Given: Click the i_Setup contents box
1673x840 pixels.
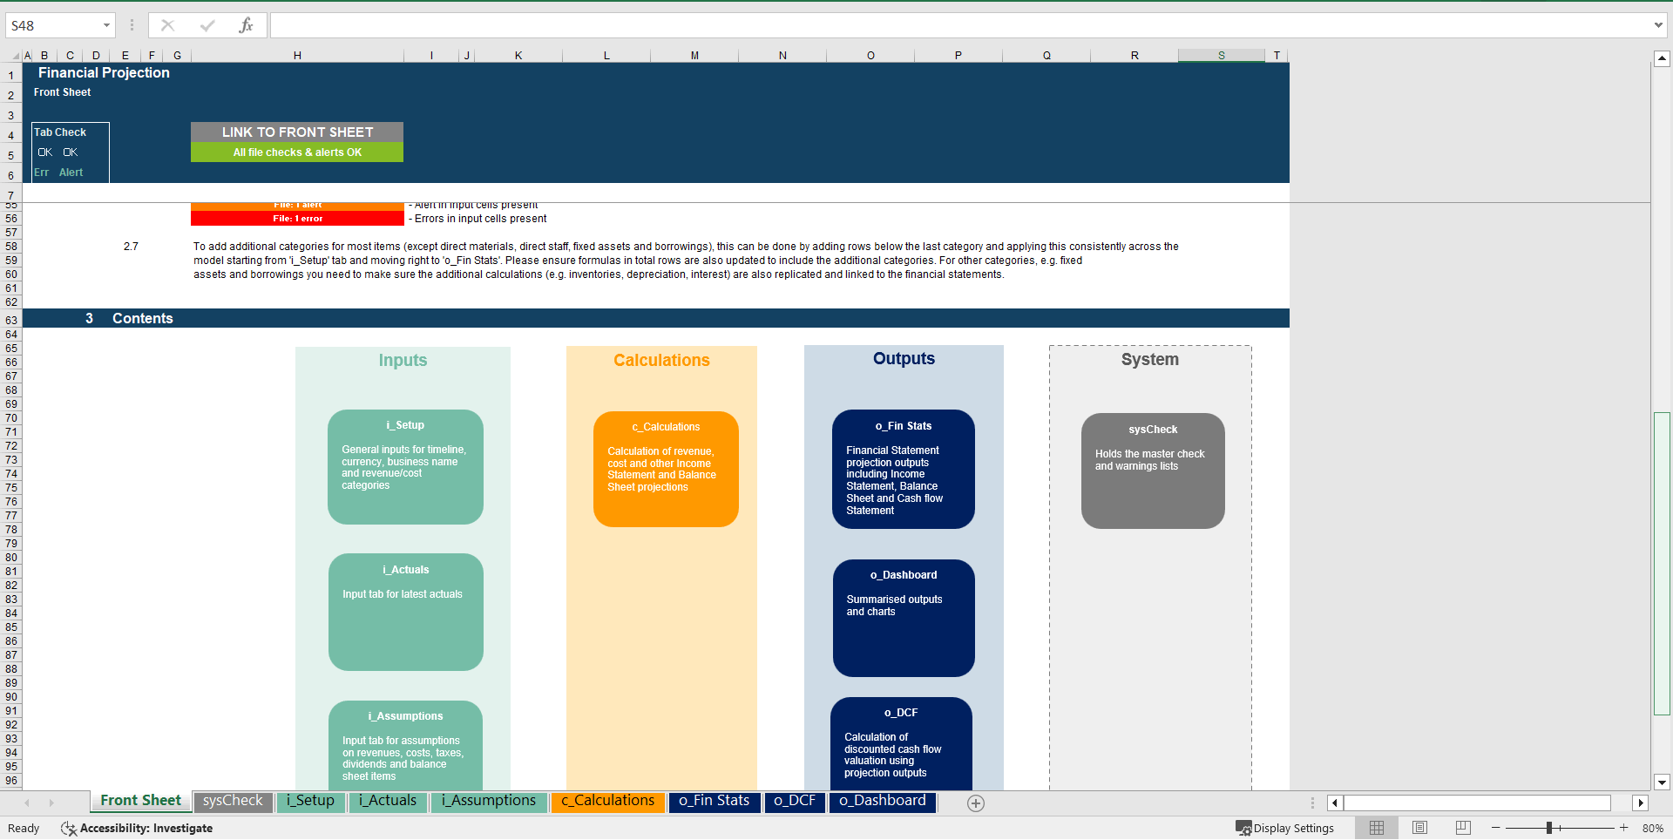Looking at the screenshot, I should click(405, 467).
